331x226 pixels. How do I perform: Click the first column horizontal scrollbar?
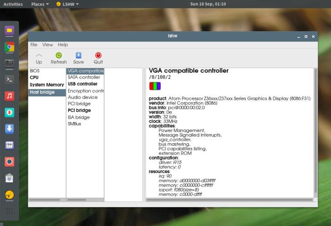(44, 200)
